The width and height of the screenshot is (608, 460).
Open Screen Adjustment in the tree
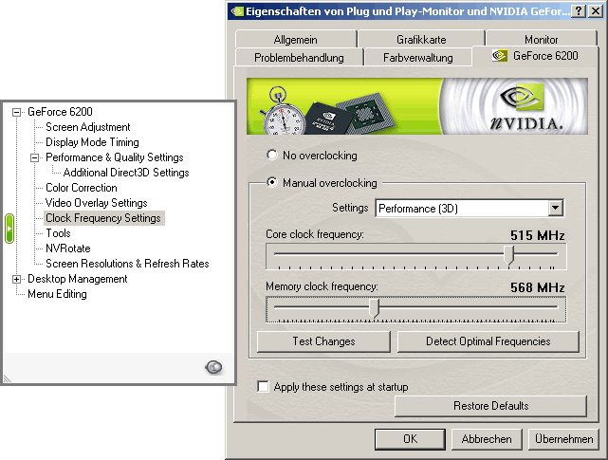point(88,127)
